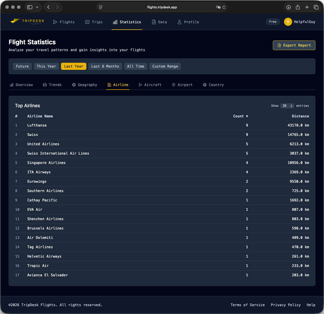324x314 pixels.
Task: Click the HelpfulGuy username
Action: (305, 22)
